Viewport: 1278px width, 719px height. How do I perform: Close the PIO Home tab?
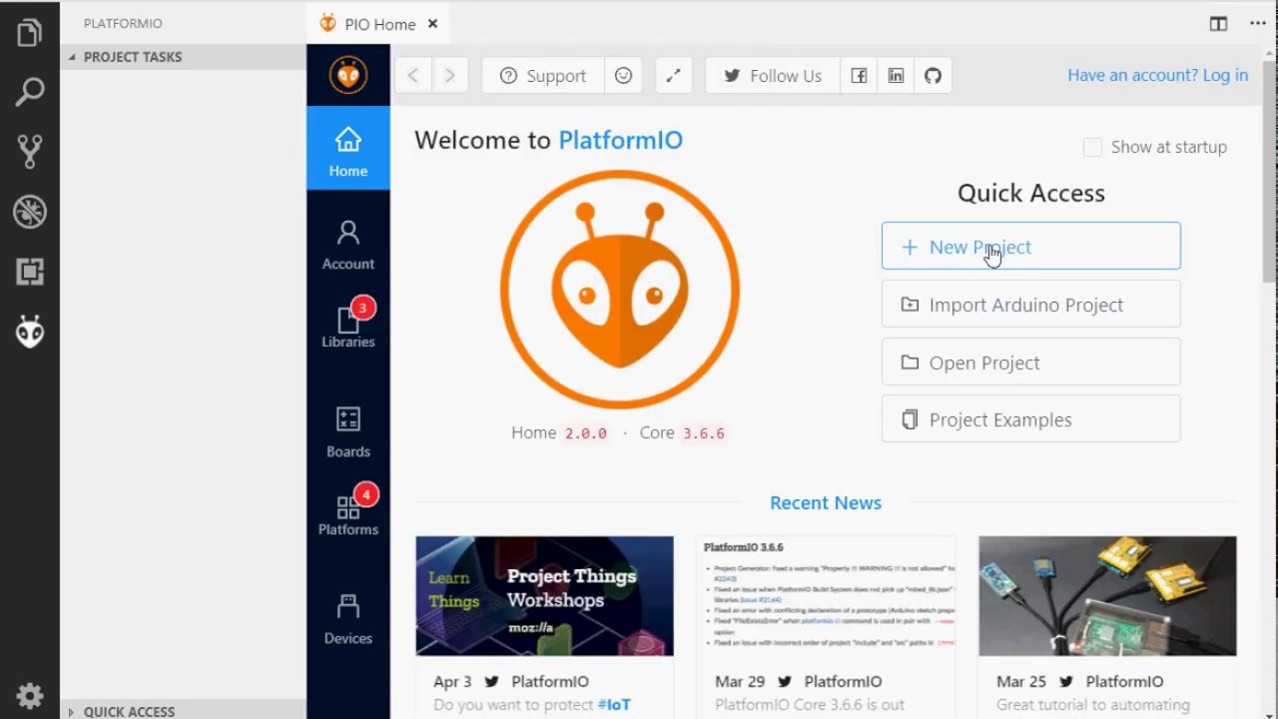(432, 24)
